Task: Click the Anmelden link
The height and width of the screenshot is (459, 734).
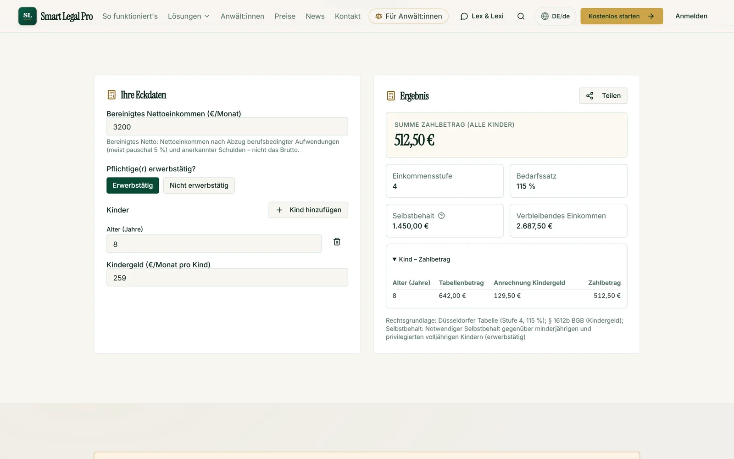Action: [x=691, y=16]
